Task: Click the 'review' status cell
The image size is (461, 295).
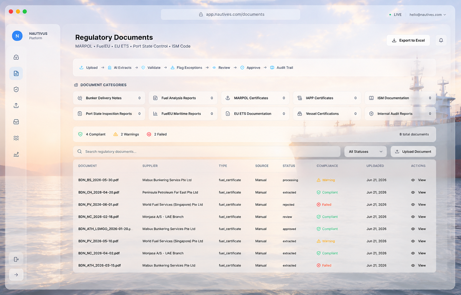Action: pos(287,217)
